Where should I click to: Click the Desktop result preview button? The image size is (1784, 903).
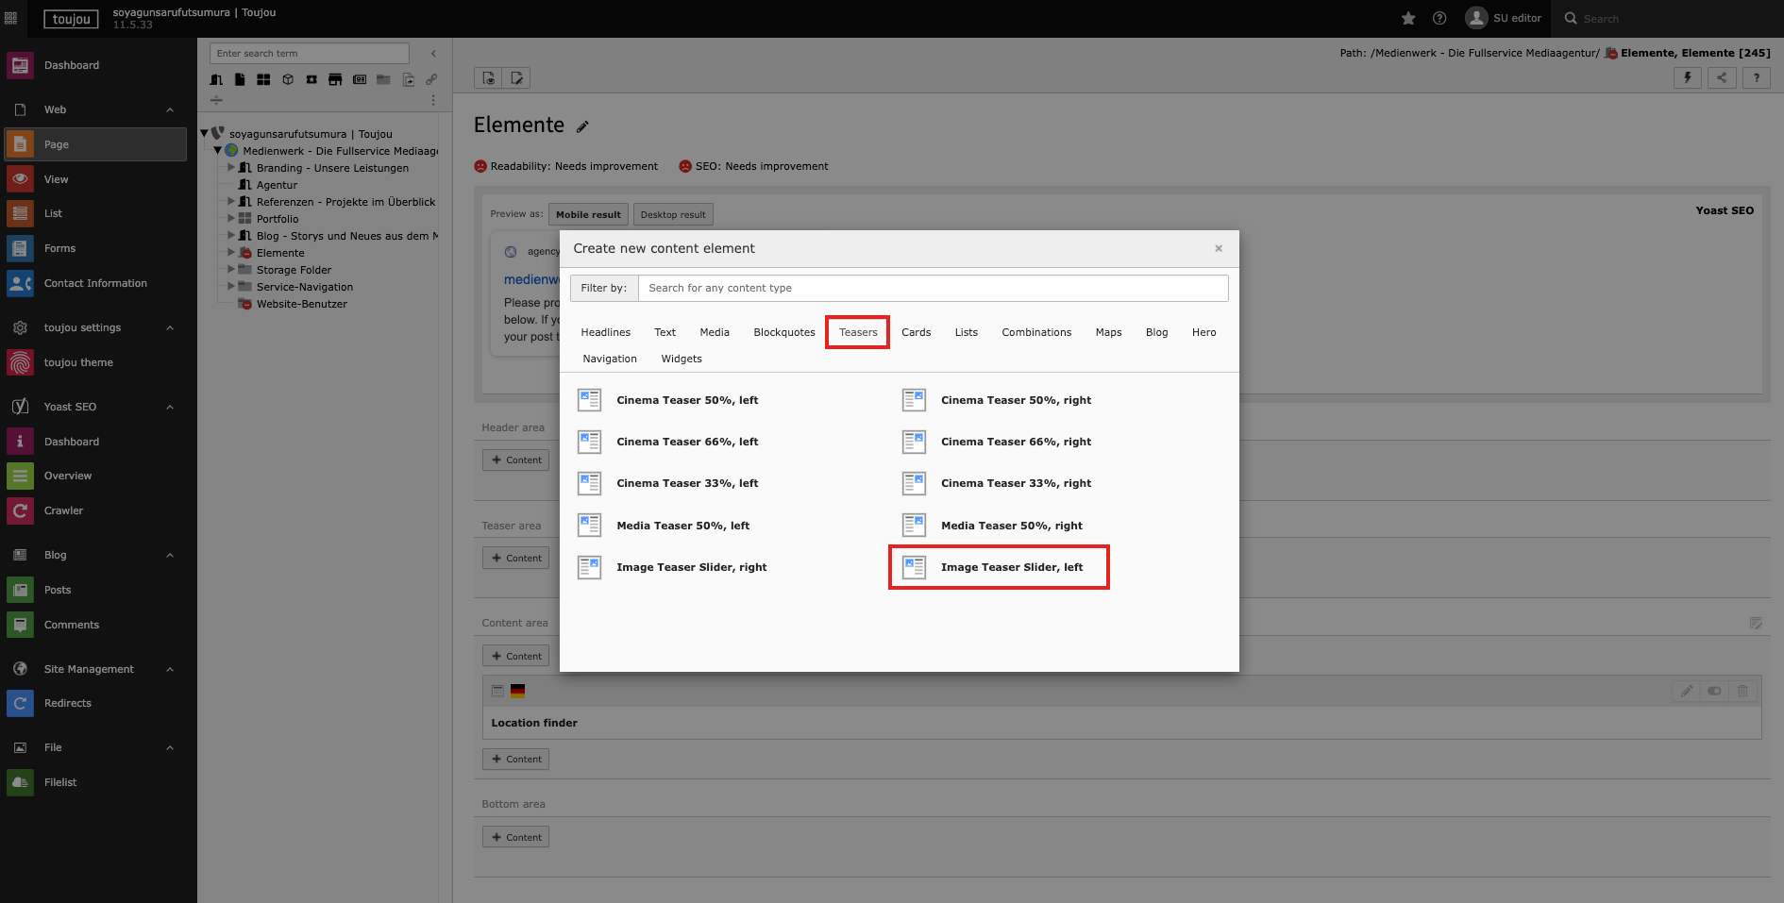672,214
